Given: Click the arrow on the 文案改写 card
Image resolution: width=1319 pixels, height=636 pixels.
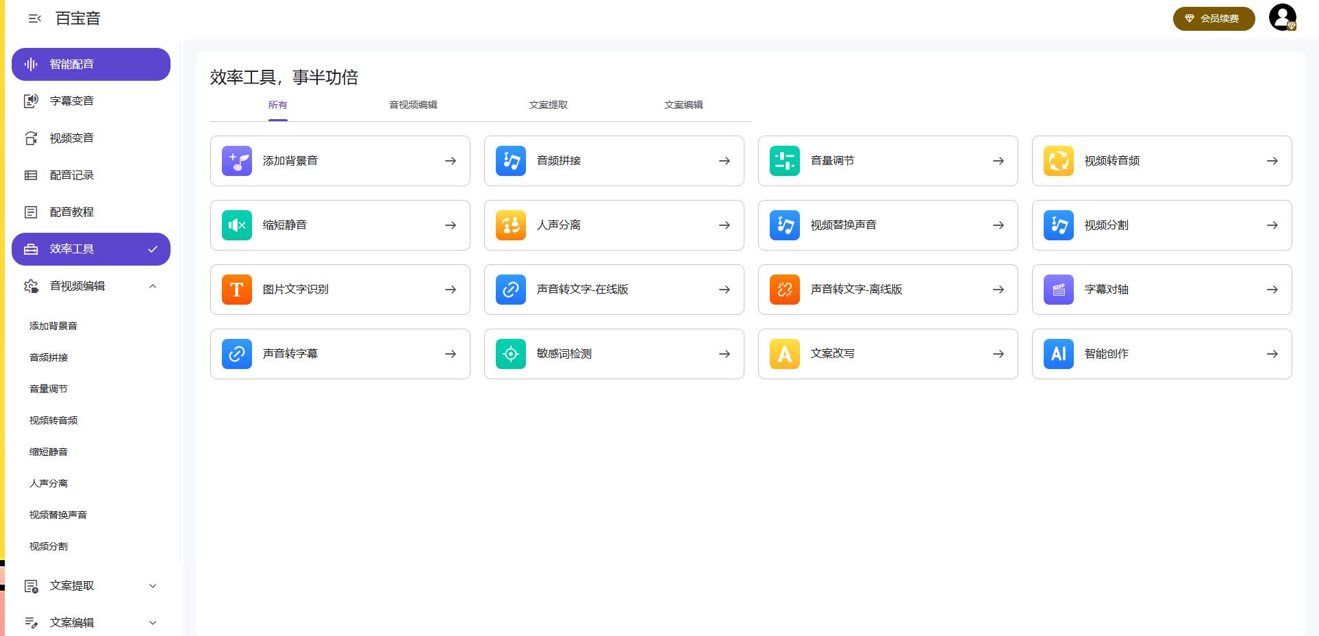Looking at the screenshot, I should pyautogui.click(x=998, y=354).
